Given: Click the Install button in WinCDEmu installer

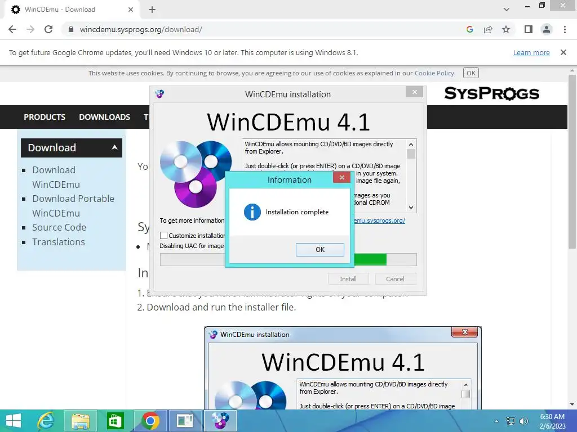Looking at the screenshot, I should [x=348, y=279].
